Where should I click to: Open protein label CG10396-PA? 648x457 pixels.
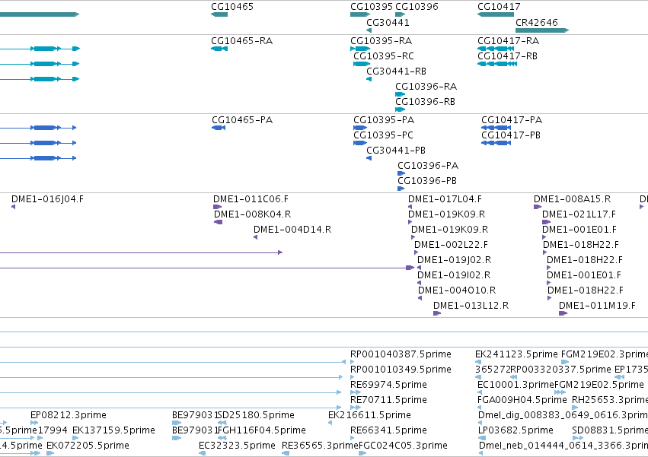pyautogui.click(x=428, y=166)
